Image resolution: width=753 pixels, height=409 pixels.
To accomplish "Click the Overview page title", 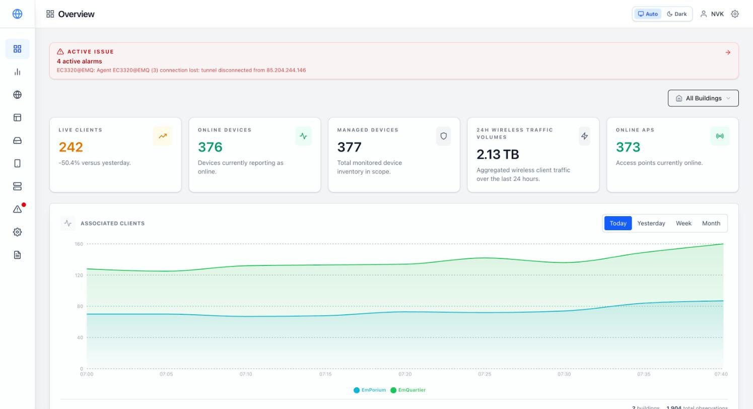I will [76, 14].
